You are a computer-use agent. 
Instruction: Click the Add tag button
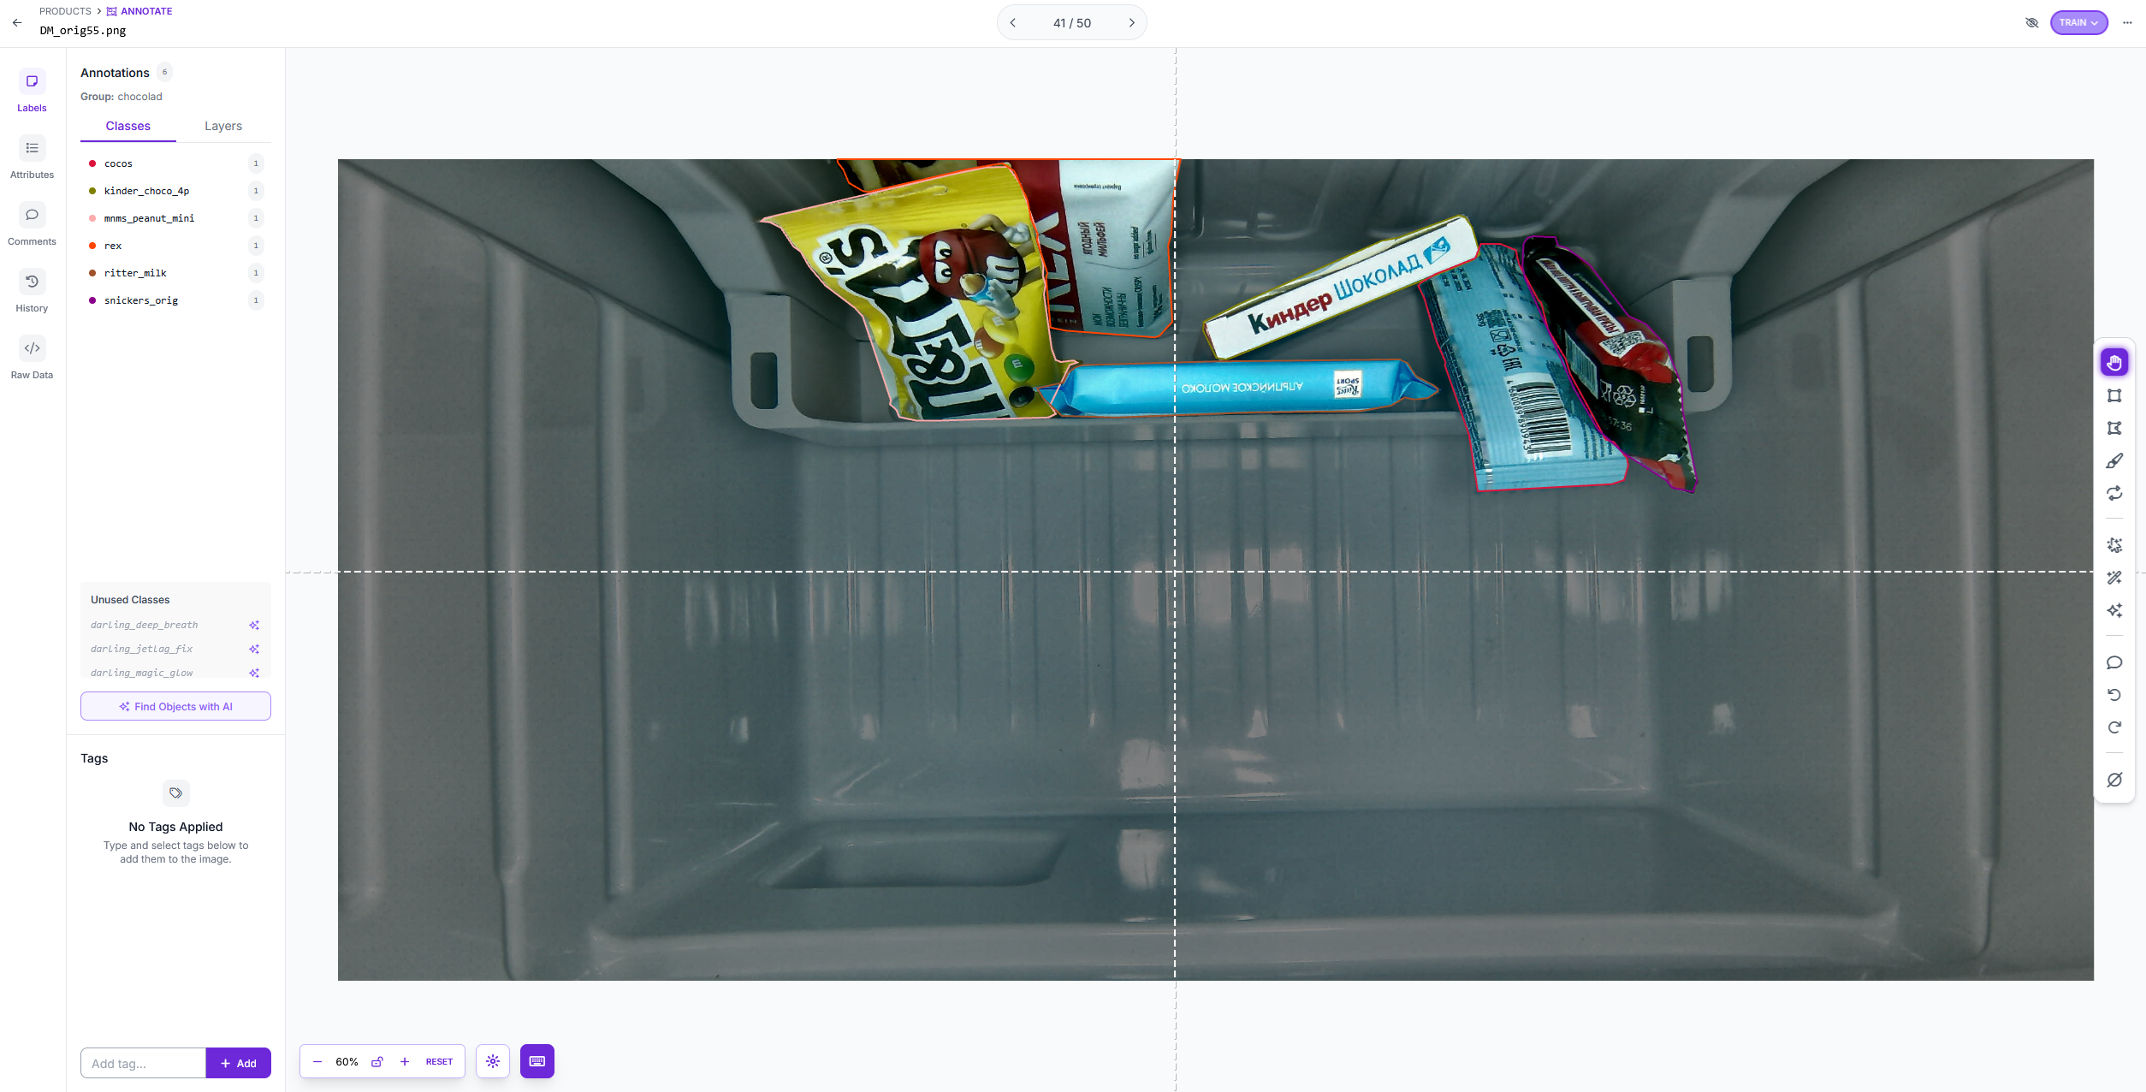[x=239, y=1063]
